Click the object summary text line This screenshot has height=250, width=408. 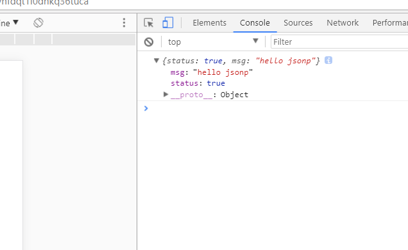pyautogui.click(x=241, y=61)
